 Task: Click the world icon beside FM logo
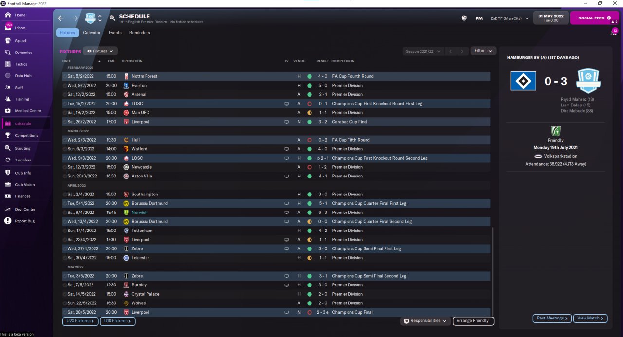(464, 18)
